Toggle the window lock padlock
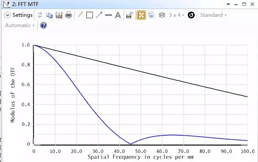This screenshot has width=258, height=162. pos(130,15)
